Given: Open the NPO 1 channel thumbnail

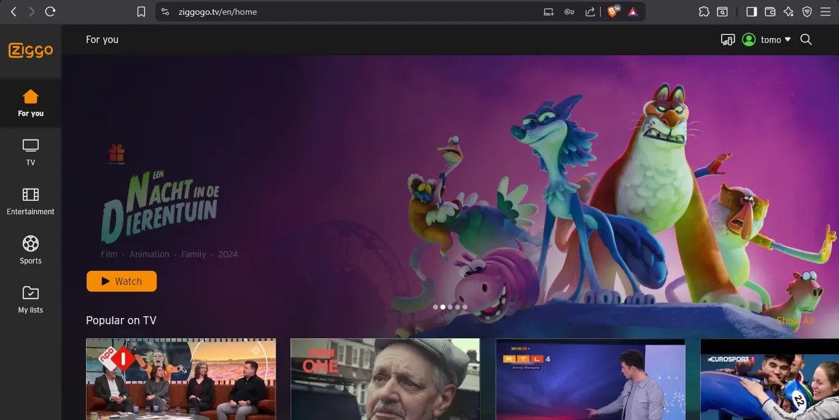Looking at the screenshot, I should [181, 379].
